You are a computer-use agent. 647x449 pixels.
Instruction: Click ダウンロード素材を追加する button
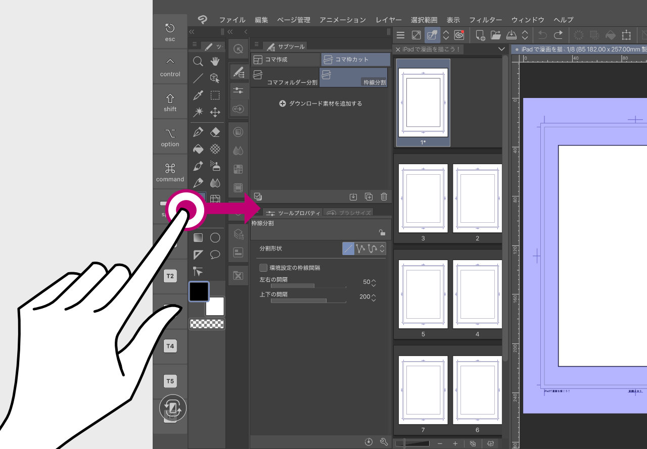point(320,104)
